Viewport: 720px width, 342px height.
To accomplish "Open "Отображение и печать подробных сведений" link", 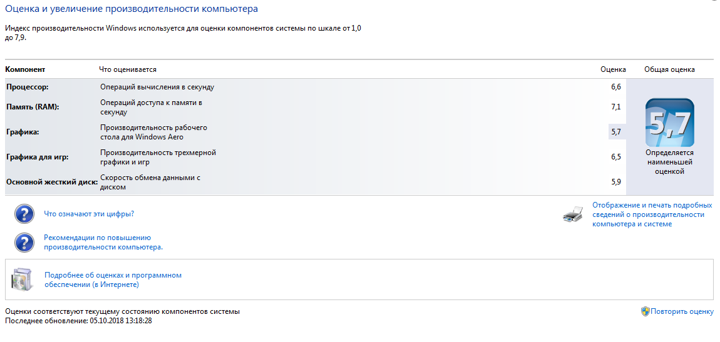I will [x=652, y=214].
